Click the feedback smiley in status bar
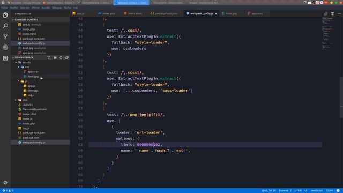Screen dimensions: 343x193 (x=338, y=191)
